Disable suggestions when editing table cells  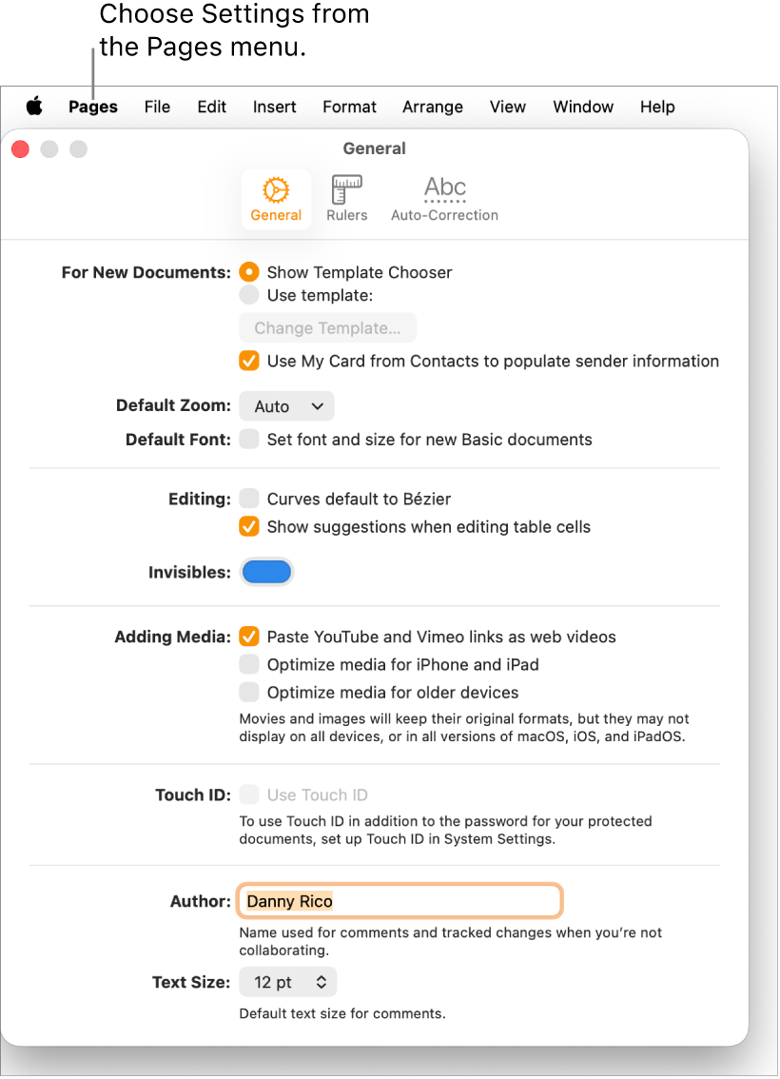248,526
